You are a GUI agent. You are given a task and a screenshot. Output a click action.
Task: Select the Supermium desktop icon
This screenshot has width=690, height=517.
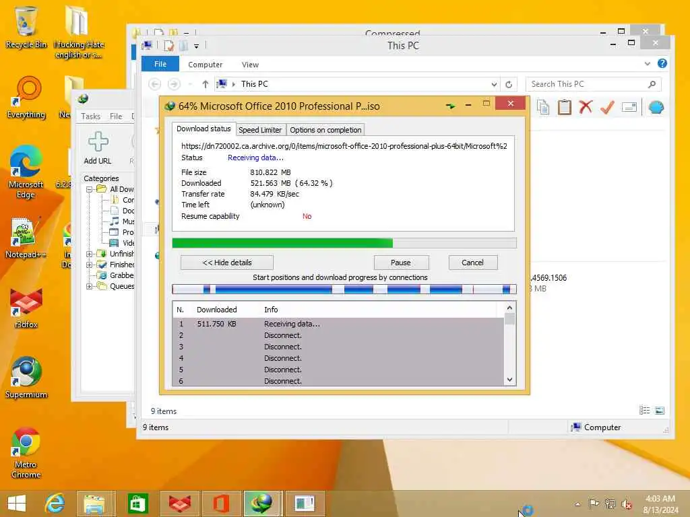(x=26, y=378)
